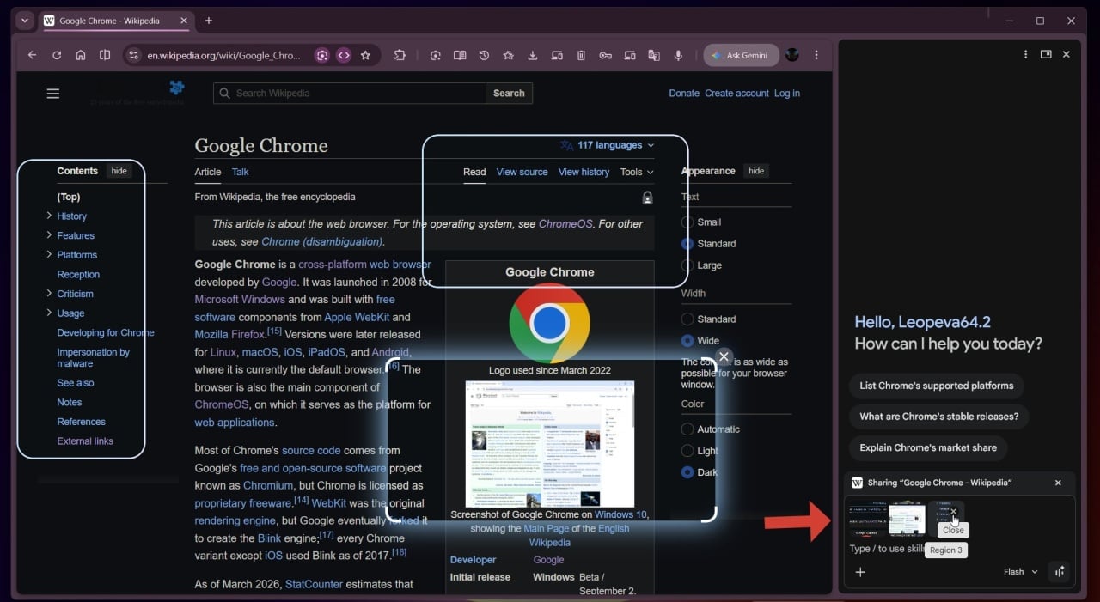This screenshot has width=1100, height=602.
Task: Open the 117 languages dropdown
Action: [x=607, y=145]
